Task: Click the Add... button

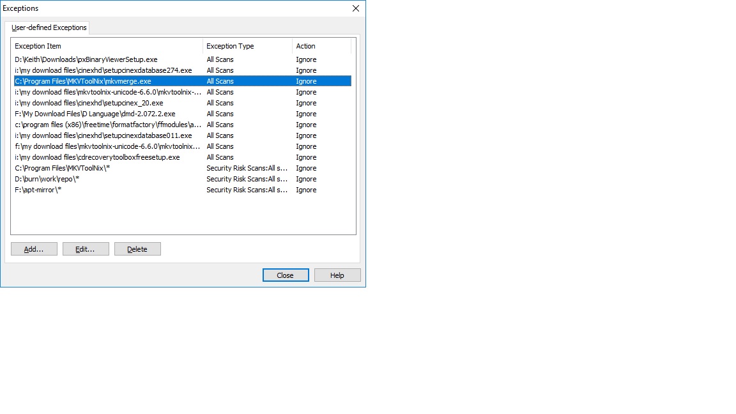Action: click(34, 249)
